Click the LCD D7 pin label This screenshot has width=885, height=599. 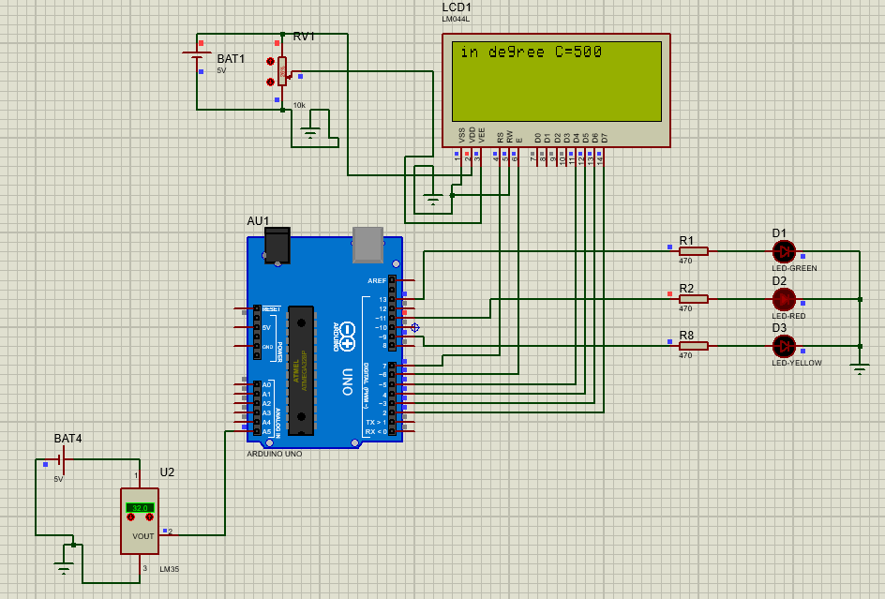tap(605, 138)
